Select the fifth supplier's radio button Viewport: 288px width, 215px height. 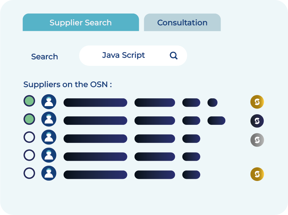point(29,173)
